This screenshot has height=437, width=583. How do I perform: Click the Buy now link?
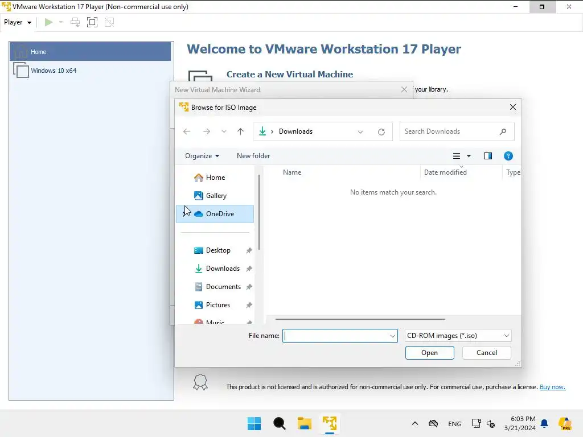(552, 387)
